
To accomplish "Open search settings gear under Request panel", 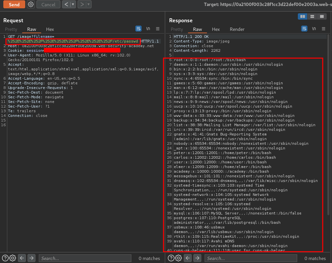I will coord(13,258).
